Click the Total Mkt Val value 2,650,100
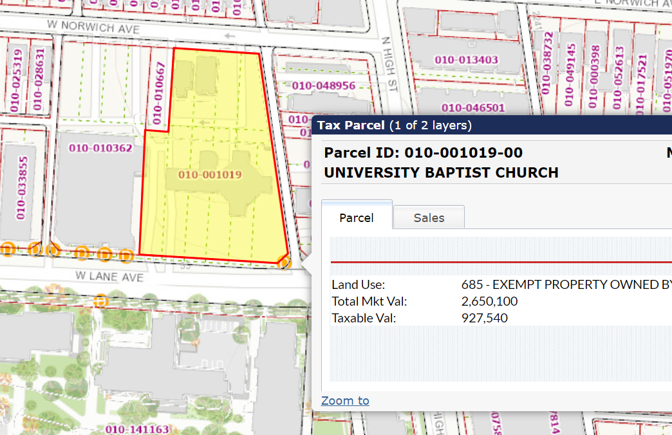The width and height of the screenshot is (672, 435). click(x=489, y=301)
